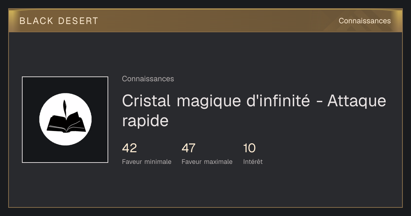Click the white circle behind the book
This screenshot has width=411, height=216.
coord(65,119)
